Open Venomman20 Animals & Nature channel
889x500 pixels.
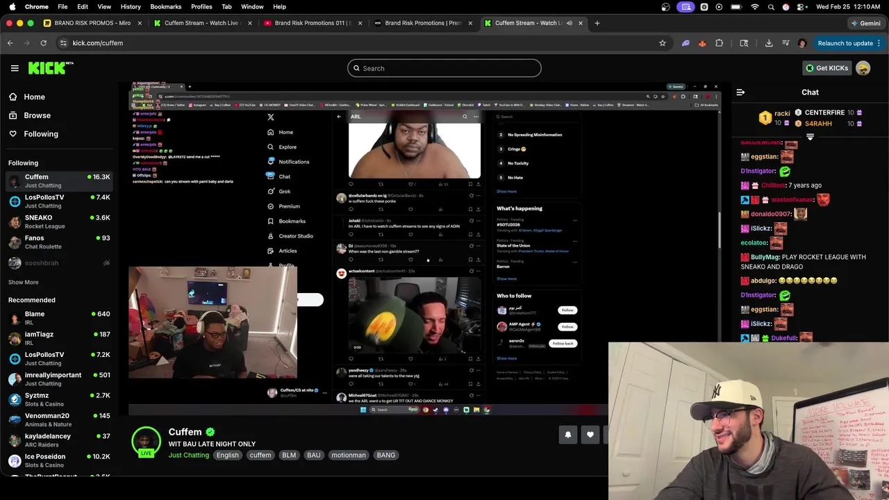pos(58,419)
